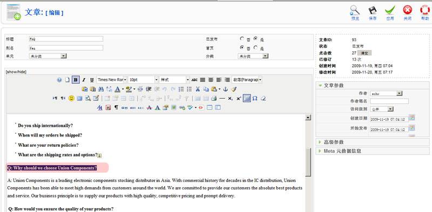Toggle Italic formatting in editor toolbar
This screenshot has width=432, height=212.
tap(84, 80)
